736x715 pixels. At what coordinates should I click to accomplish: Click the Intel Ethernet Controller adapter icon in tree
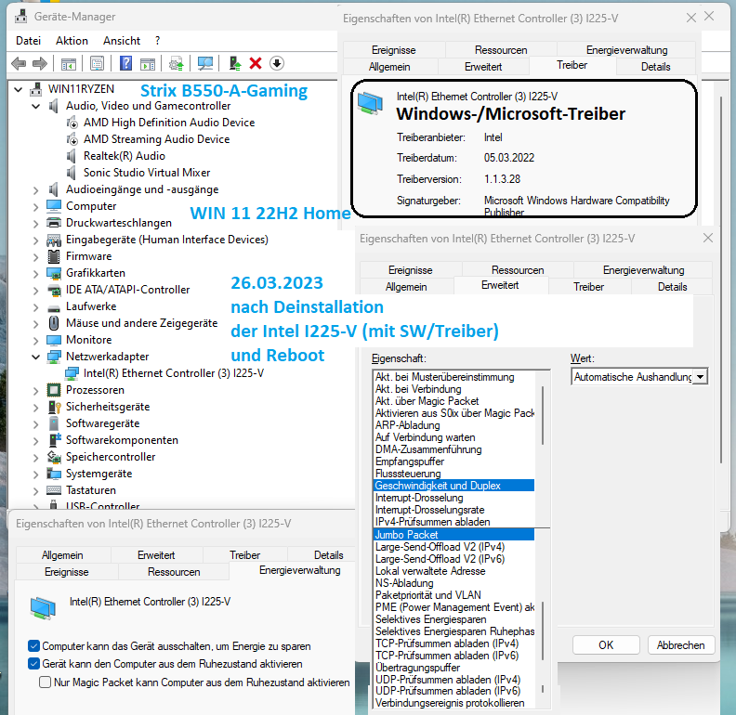(x=72, y=373)
